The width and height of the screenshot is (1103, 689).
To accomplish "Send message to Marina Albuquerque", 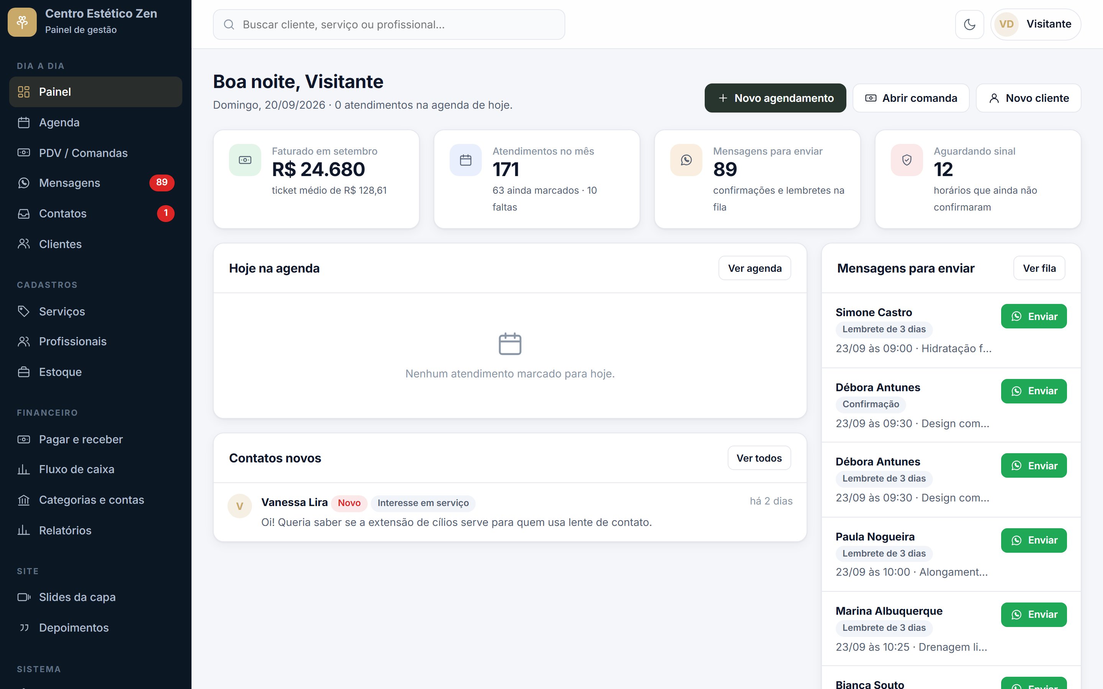I will (x=1034, y=615).
